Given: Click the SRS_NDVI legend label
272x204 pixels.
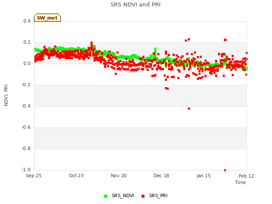Looking at the screenshot, I should [x=123, y=195].
